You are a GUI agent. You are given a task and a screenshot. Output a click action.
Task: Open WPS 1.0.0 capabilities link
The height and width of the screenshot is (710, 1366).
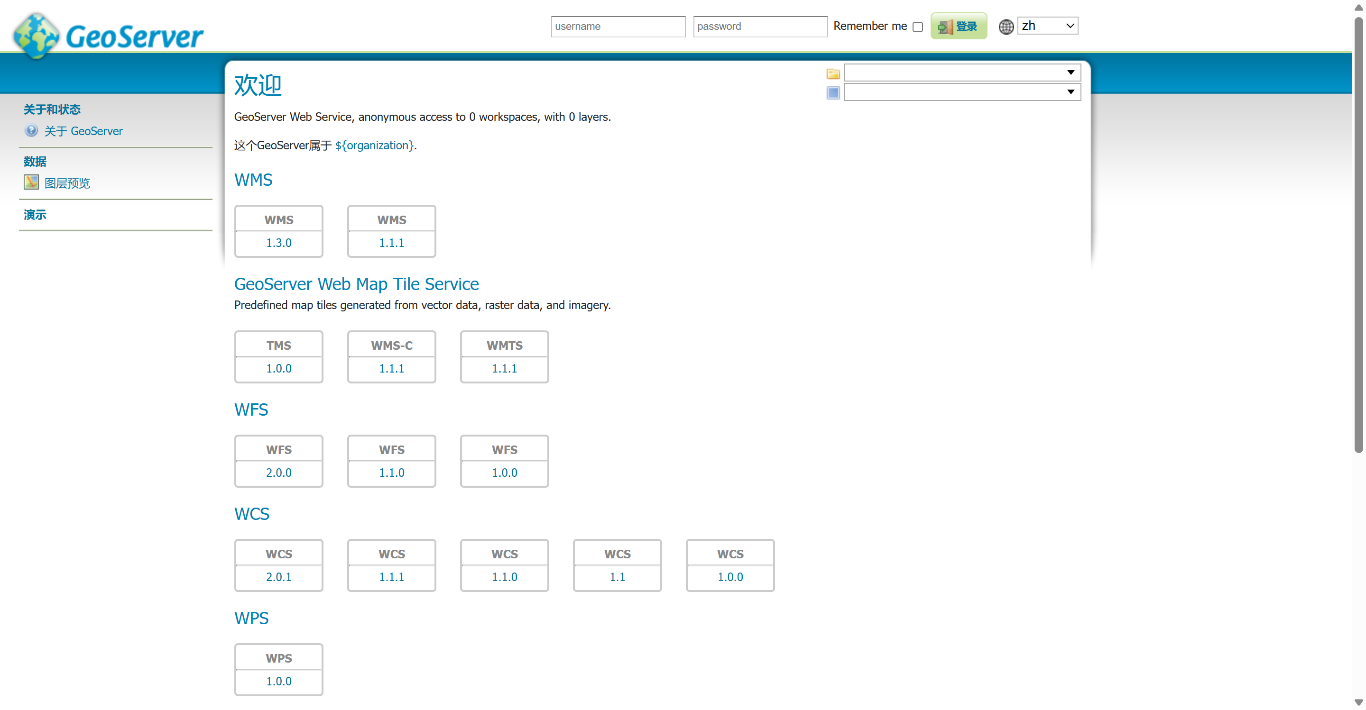coord(279,682)
